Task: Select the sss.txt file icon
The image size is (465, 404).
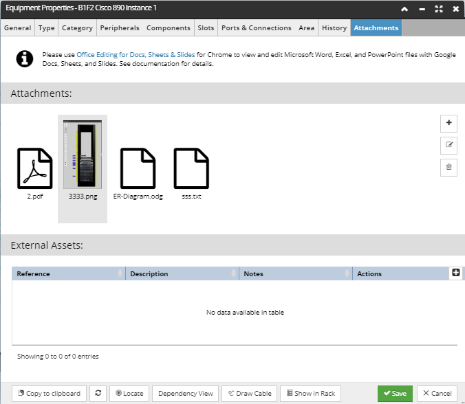Action: coord(191,168)
